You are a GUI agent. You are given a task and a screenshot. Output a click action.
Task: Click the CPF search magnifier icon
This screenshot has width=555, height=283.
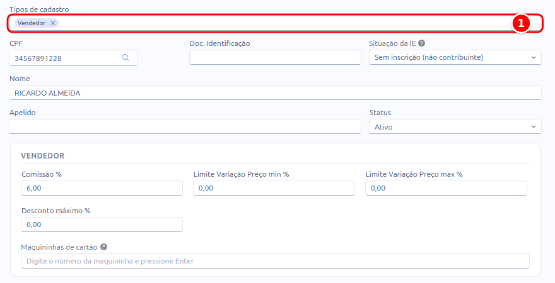(x=126, y=57)
